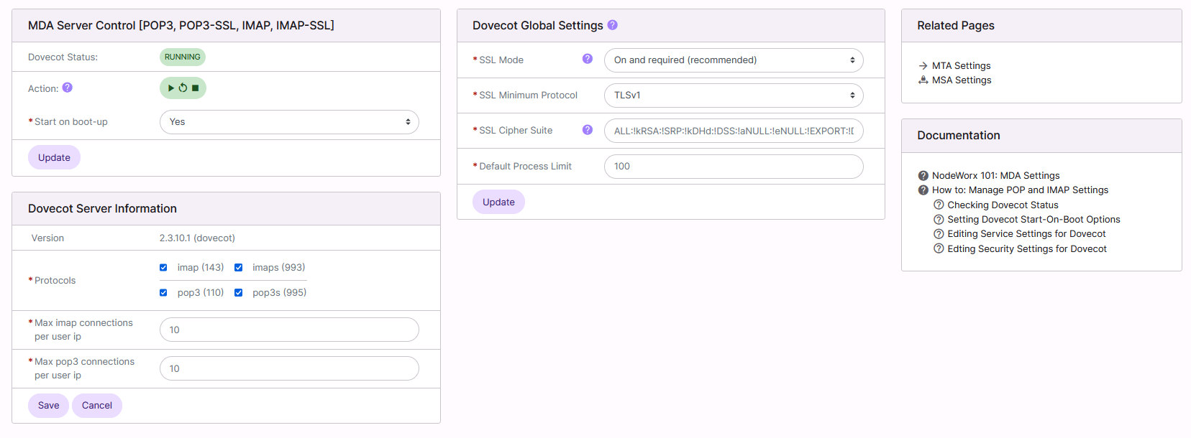Open the MTA Settings link
This screenshot has width=1191, height=438.
click(961, 66)
